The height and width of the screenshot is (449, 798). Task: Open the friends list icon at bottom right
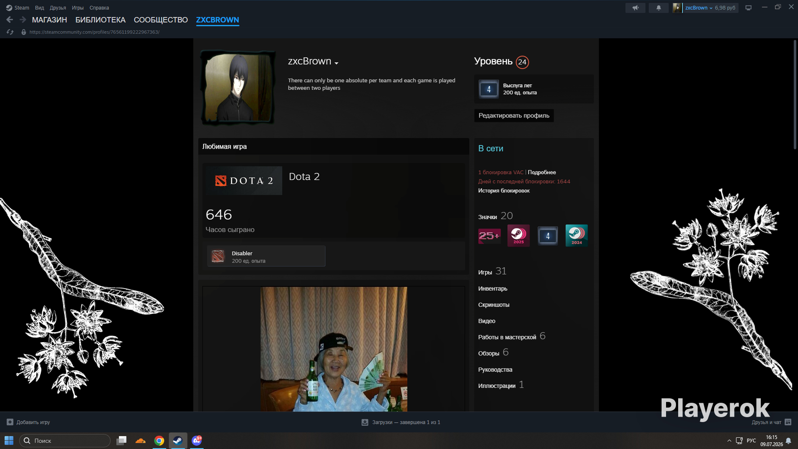[788, 422]
